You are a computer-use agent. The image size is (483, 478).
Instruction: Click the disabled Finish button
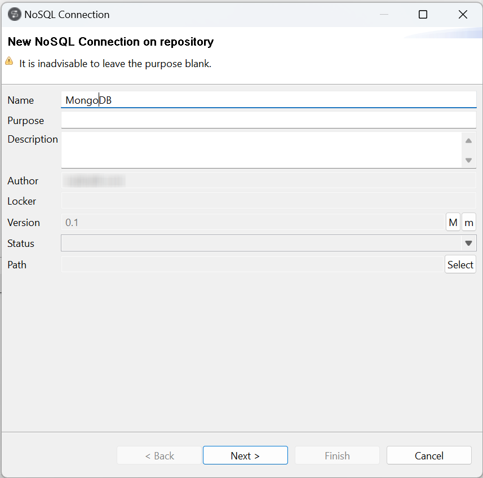tap(337, 455)
